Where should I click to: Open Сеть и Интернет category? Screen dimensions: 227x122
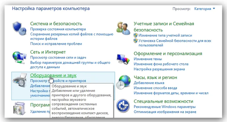(x=48, y=52)
